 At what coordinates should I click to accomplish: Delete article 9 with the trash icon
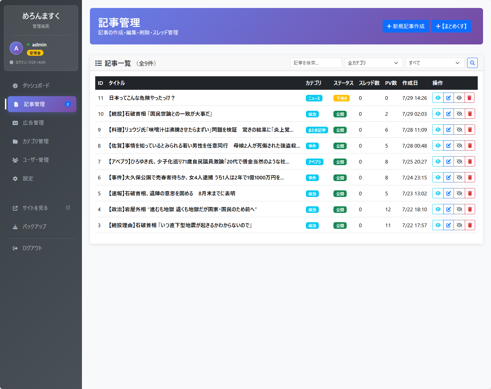pos(470,130)
